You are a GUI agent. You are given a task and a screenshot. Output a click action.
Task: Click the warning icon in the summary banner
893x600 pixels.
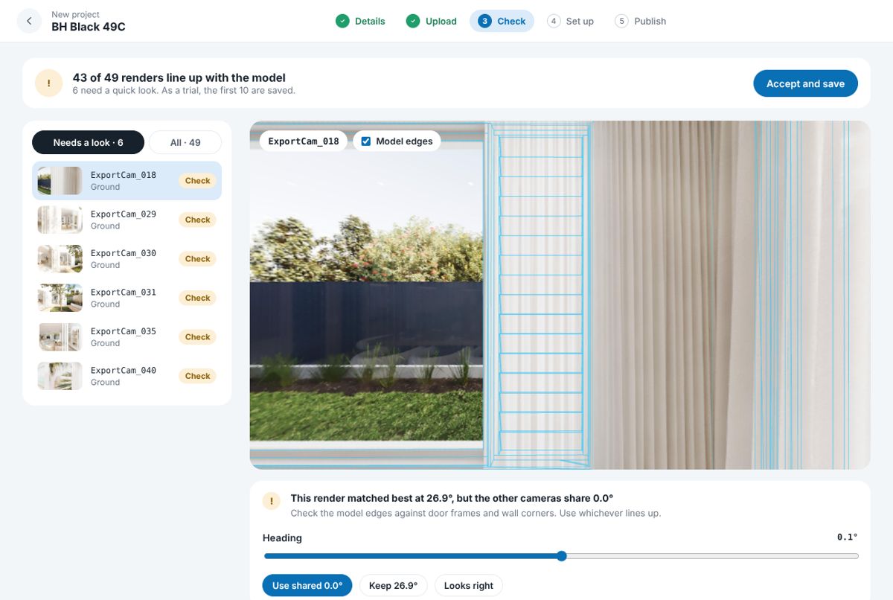[x=49, y=83]
